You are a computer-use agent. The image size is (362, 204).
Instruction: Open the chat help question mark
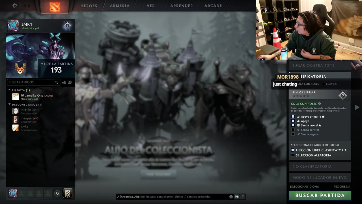point(243,197)
